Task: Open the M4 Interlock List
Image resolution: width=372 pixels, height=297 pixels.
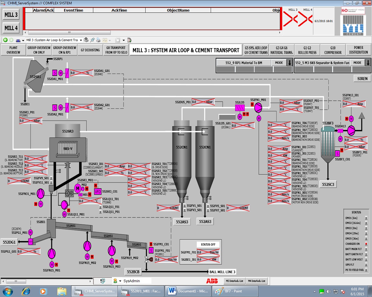Action: 256,281
